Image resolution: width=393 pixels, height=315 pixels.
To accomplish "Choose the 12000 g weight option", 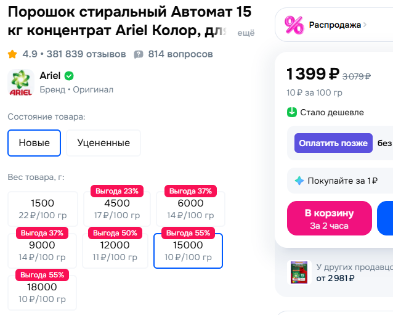I will [116, 251].
